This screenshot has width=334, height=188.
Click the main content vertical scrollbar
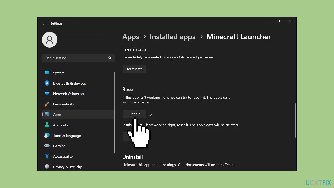pos(295,120)
